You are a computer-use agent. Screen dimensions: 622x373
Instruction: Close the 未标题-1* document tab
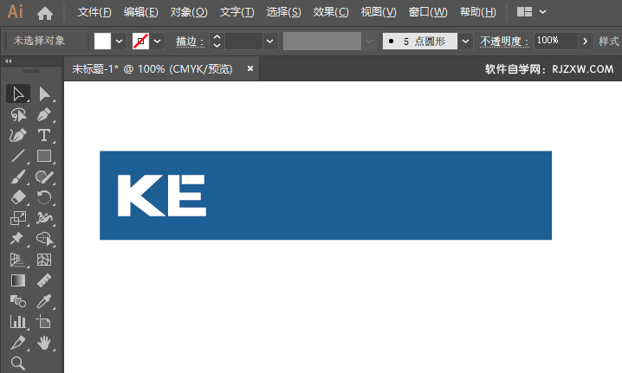point(250,68)
